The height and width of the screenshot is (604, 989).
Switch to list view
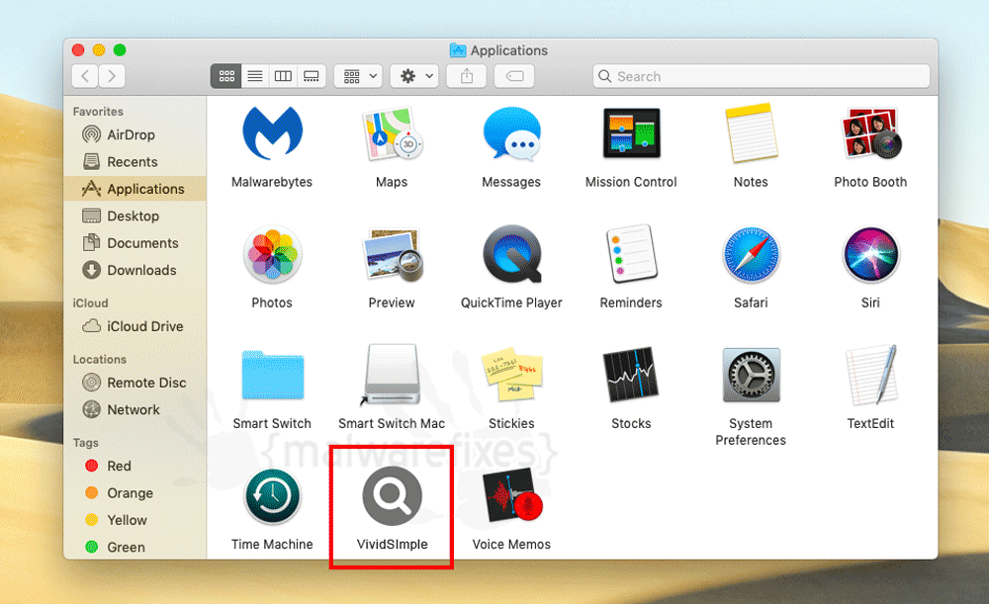click(255, 76)
